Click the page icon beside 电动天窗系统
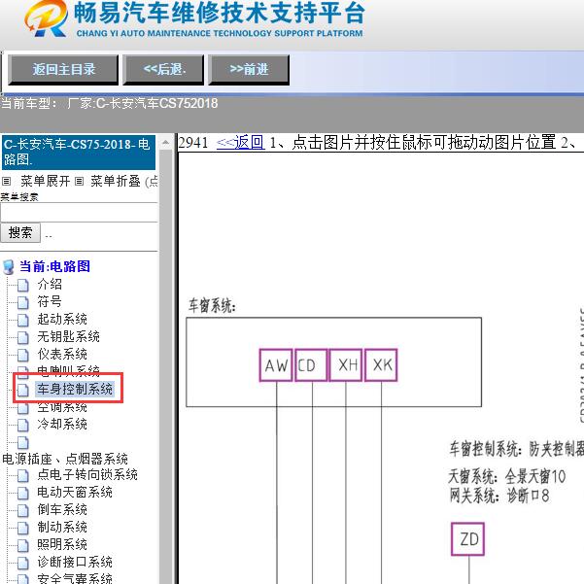Image resolution: width=584 pixels, height=584 pixels. [x=23, y=494]
